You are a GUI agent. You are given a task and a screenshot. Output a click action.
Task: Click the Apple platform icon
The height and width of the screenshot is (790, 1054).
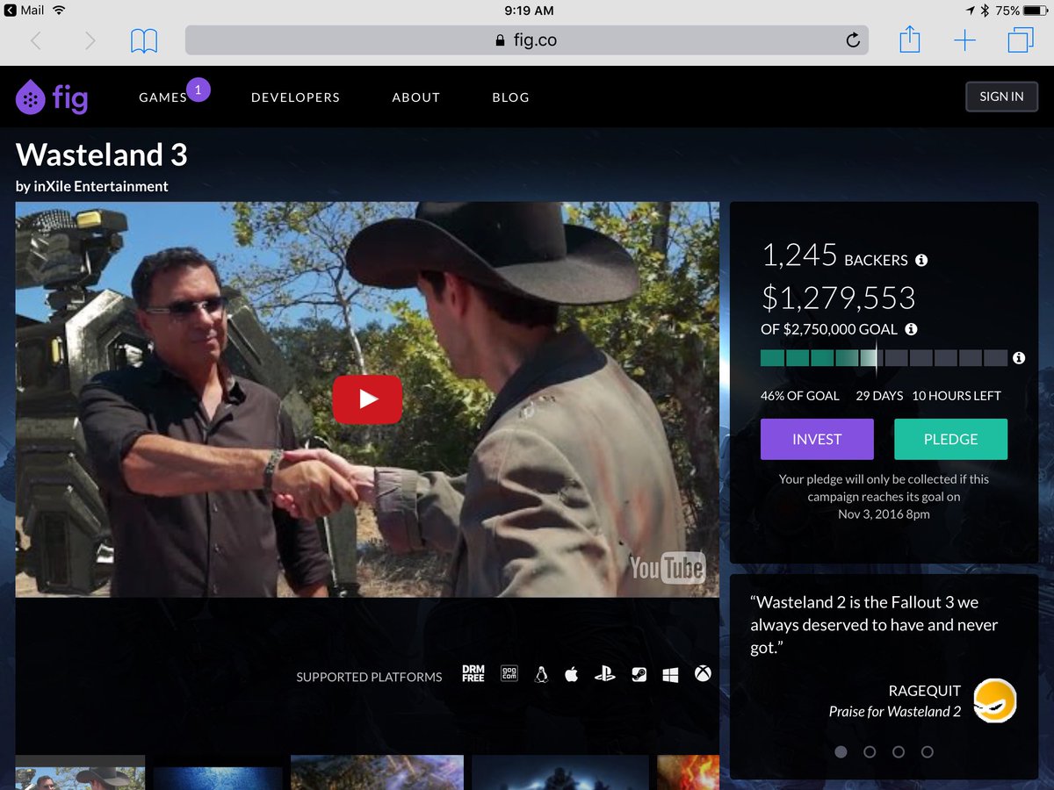[572, 674]
